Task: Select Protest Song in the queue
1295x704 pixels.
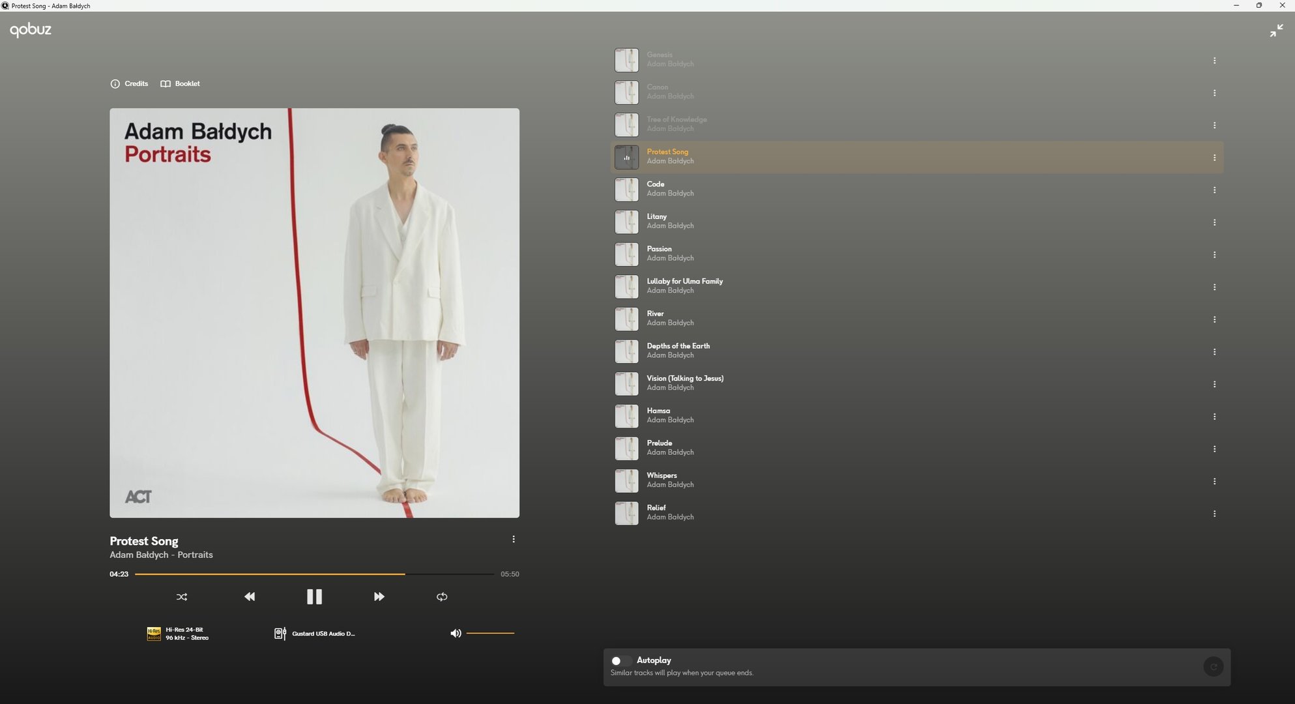Action: [x=916, y=157]
